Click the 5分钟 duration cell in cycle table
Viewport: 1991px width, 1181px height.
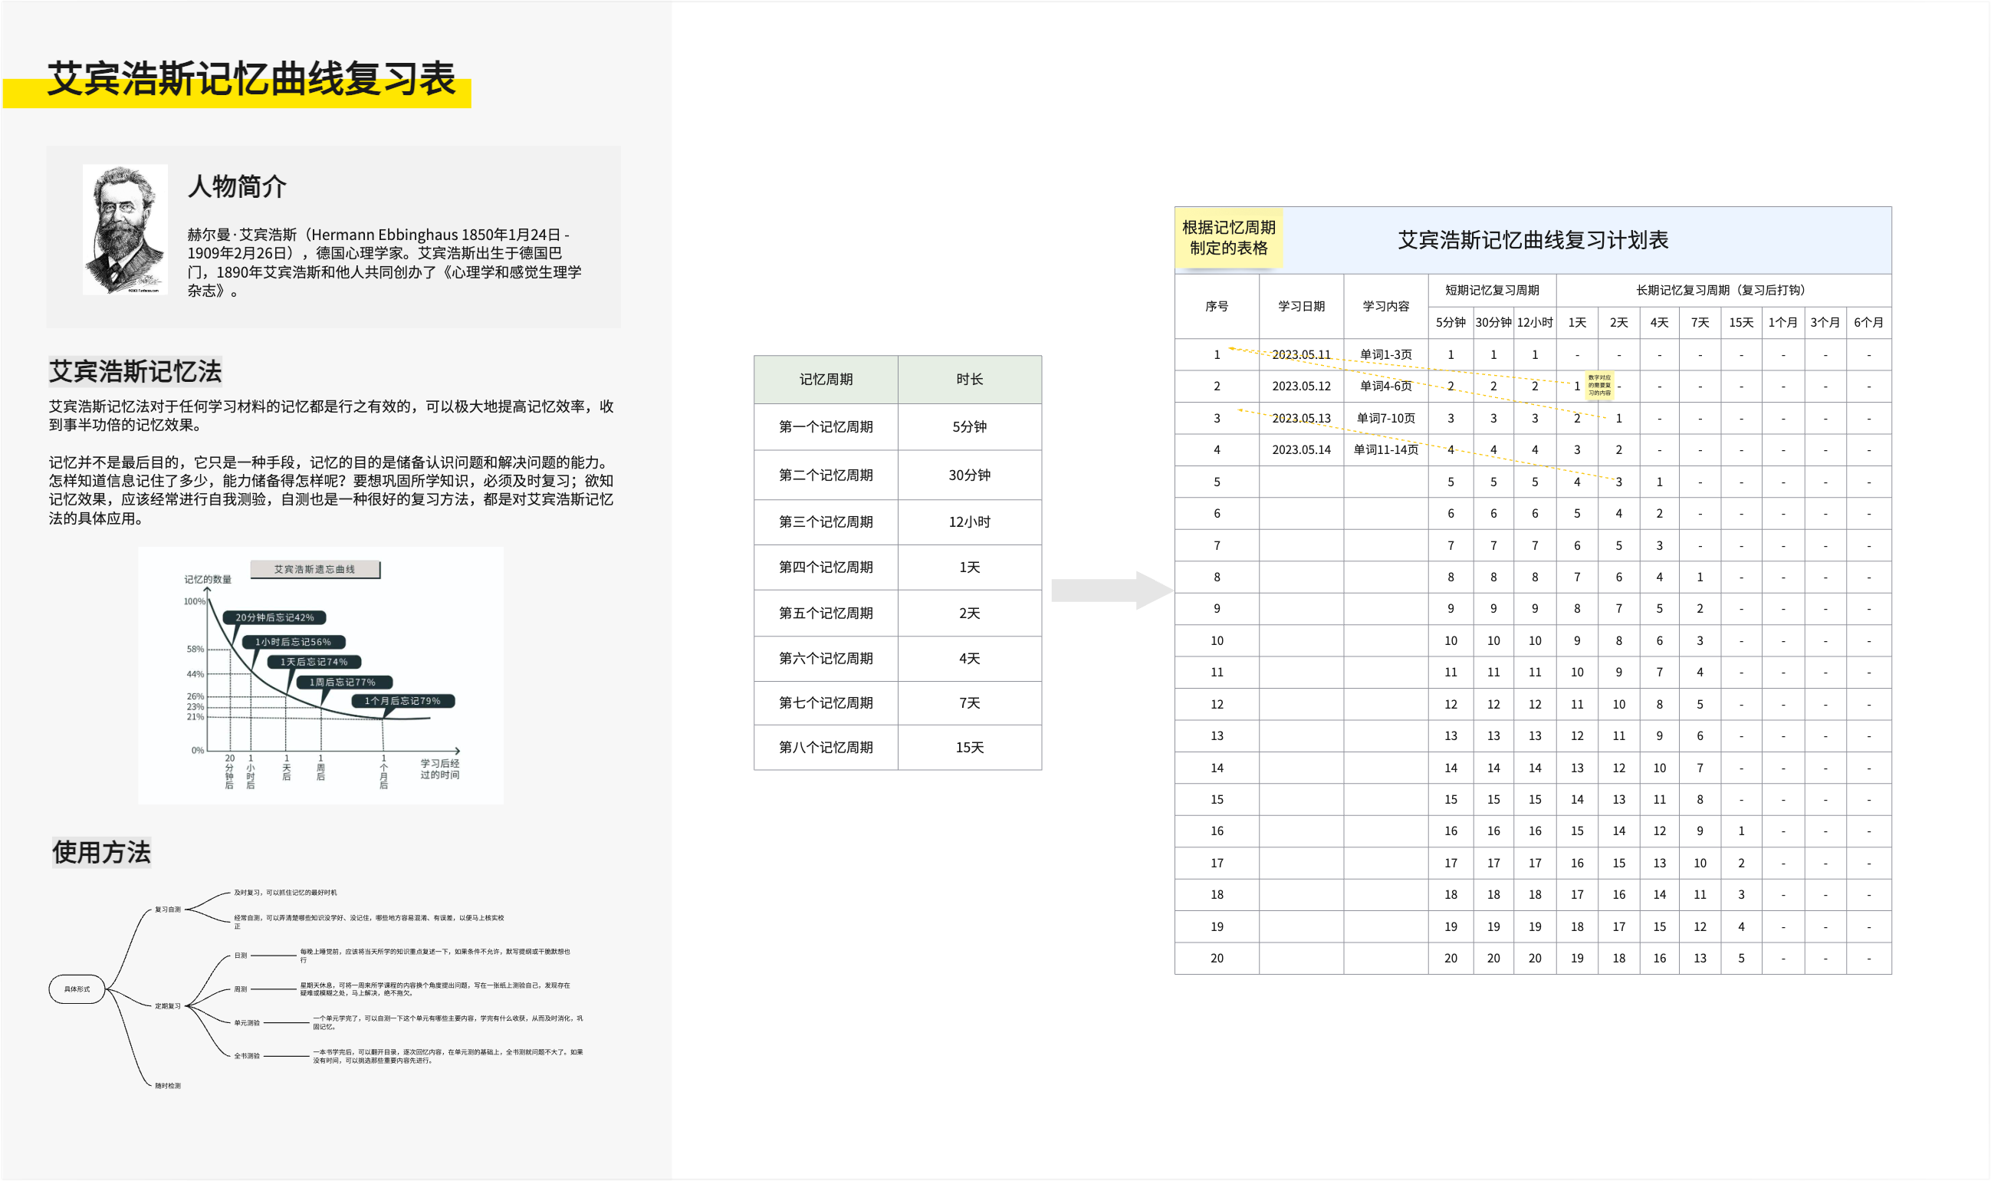(970, 426)
